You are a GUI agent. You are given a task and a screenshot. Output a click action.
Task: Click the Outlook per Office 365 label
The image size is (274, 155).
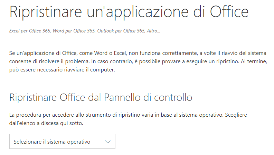tap(121, 31)
